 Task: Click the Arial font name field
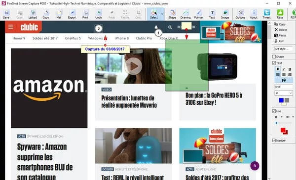click(x=284, y=87)
